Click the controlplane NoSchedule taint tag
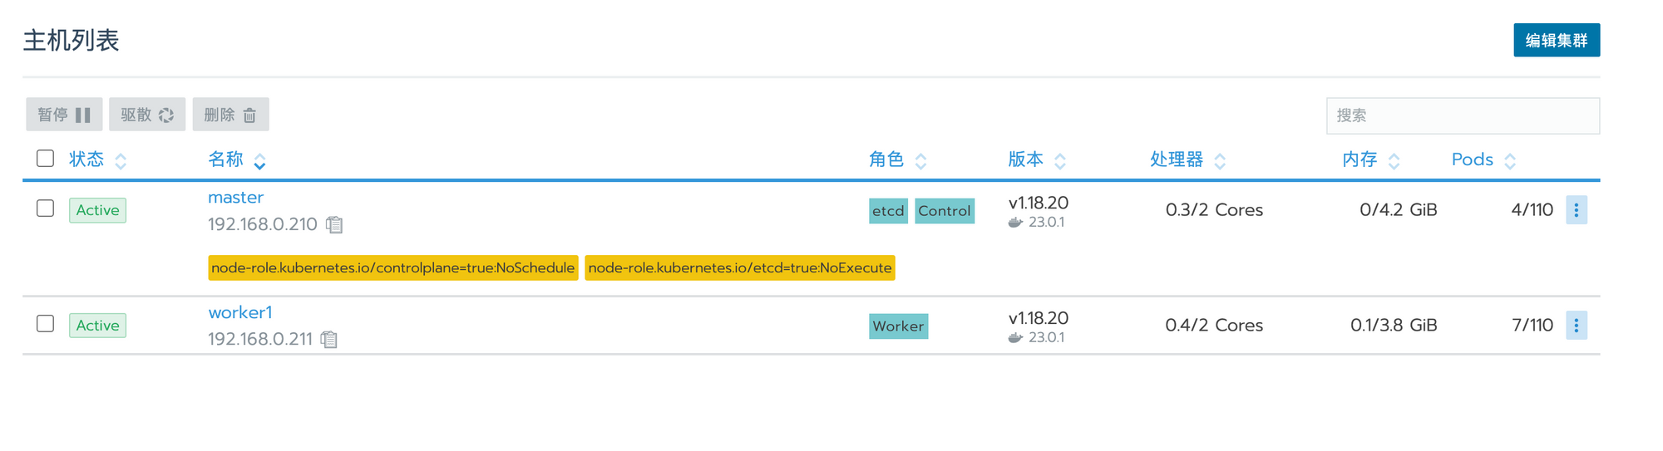Viewport: 1663px width, 451px height. tap(392, 267)
